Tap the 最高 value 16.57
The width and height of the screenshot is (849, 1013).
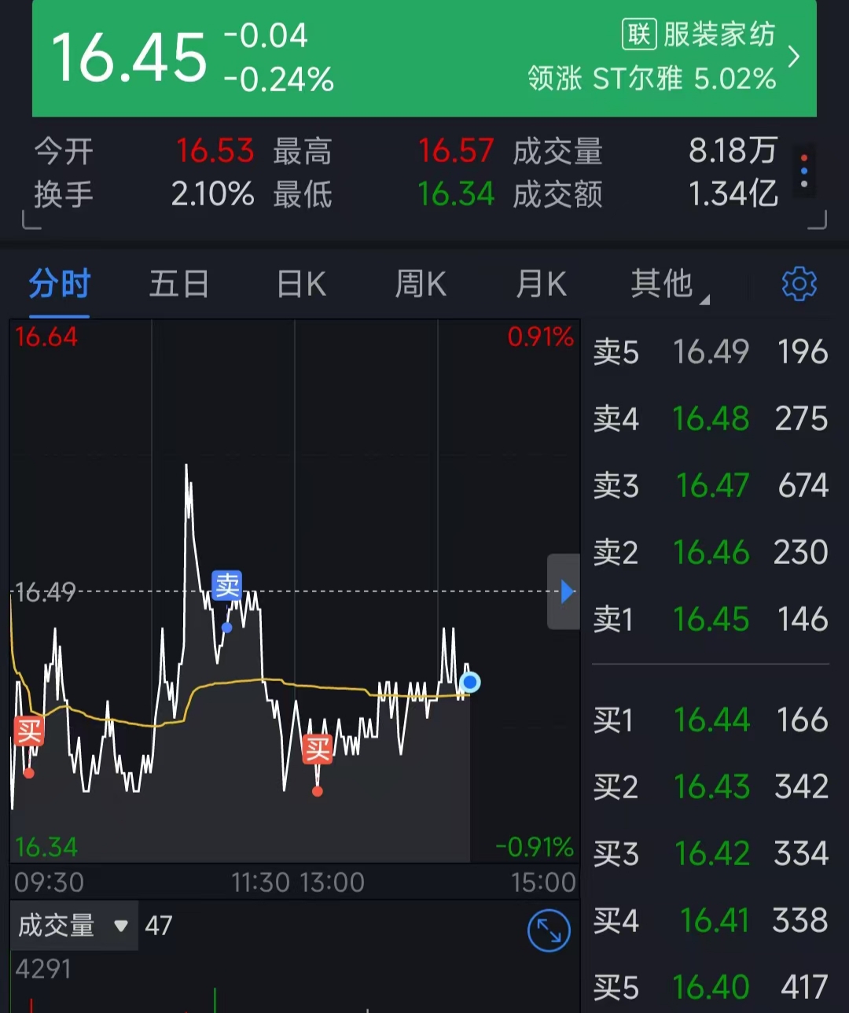(x=457, y=150)
